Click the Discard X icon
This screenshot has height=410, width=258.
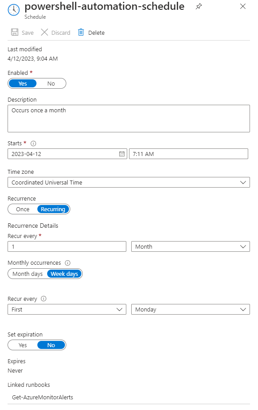(44, 33)
